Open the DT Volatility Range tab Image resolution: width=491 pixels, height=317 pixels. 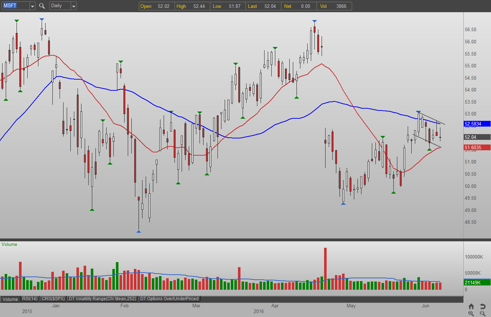pos(103,299)
